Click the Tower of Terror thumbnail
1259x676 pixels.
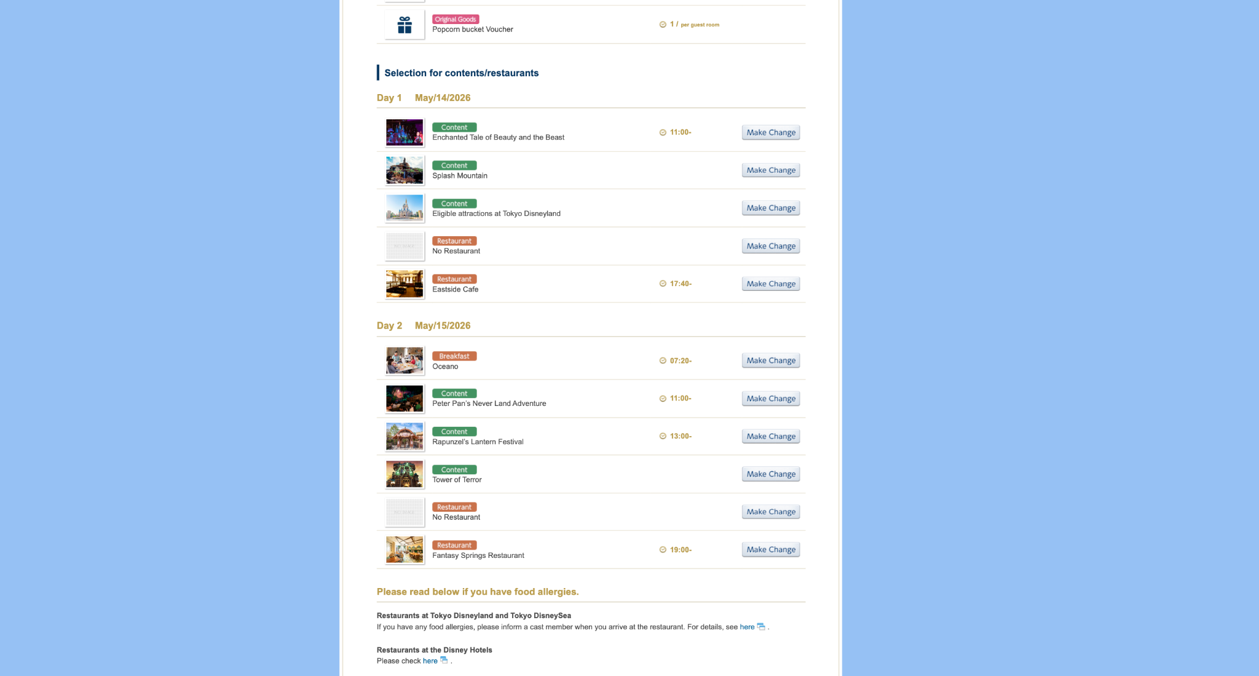405,474
